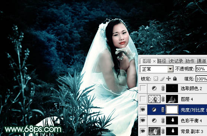Open the 通道 tab
The image size is (207, 136).
(201, 61)
